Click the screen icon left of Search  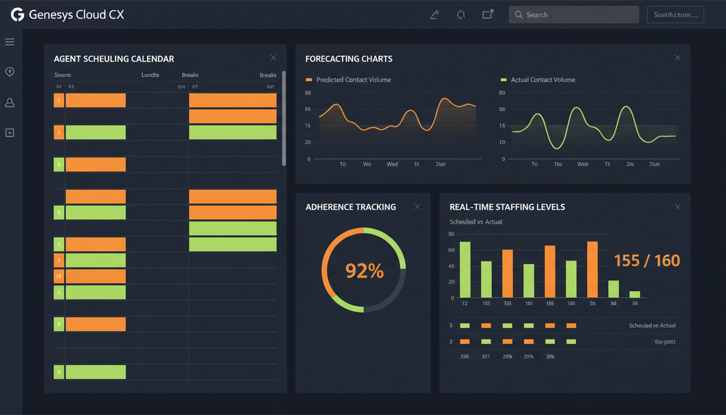[x=487, y=15]
